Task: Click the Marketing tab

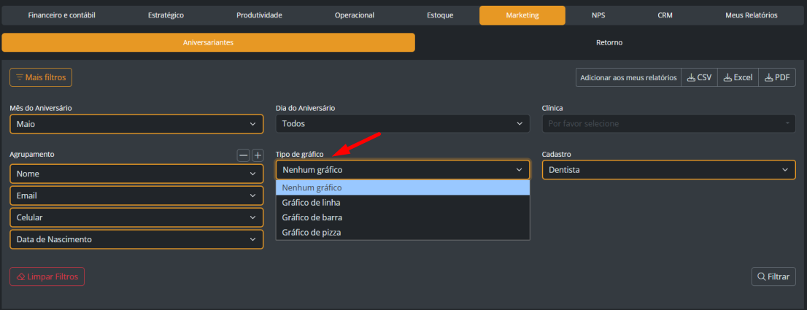Action: click(x=522, y=15)
